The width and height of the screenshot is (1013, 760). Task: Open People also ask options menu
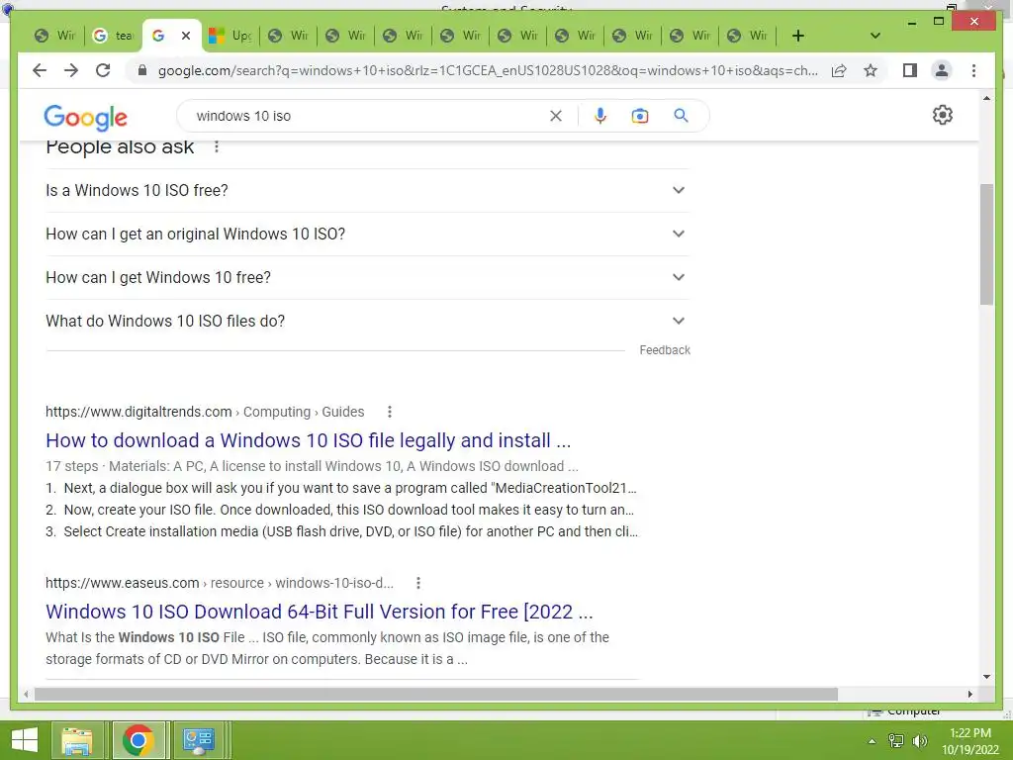click(x=217, y=147)
